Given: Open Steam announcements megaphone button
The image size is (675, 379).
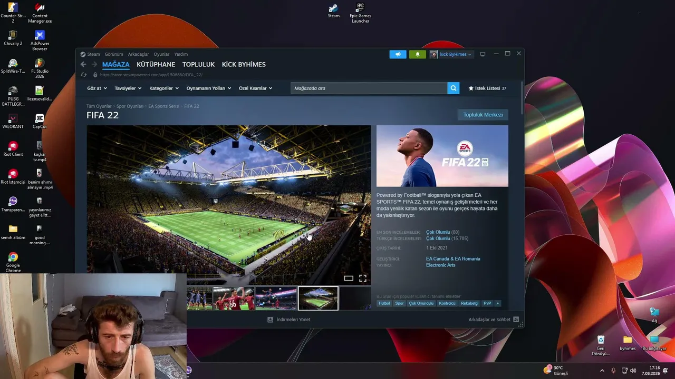Looking at the screenshot, I should [x=398, y=54].
